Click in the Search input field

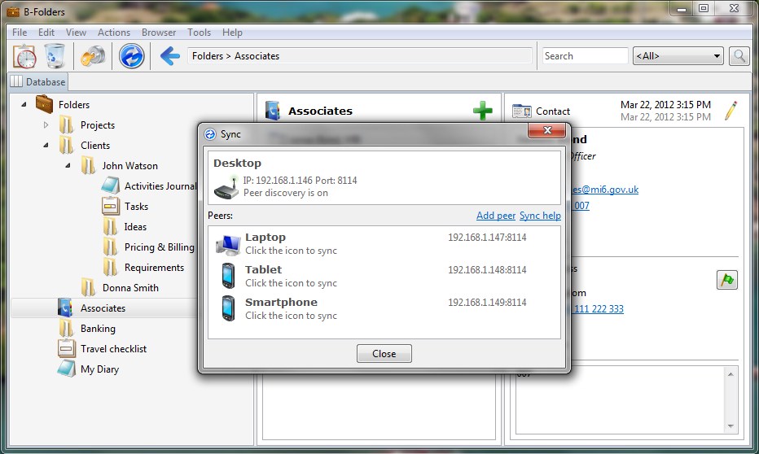pos(586,56)
